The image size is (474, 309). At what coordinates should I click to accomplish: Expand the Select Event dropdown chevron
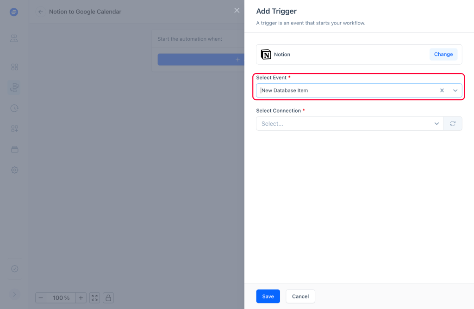455,91
